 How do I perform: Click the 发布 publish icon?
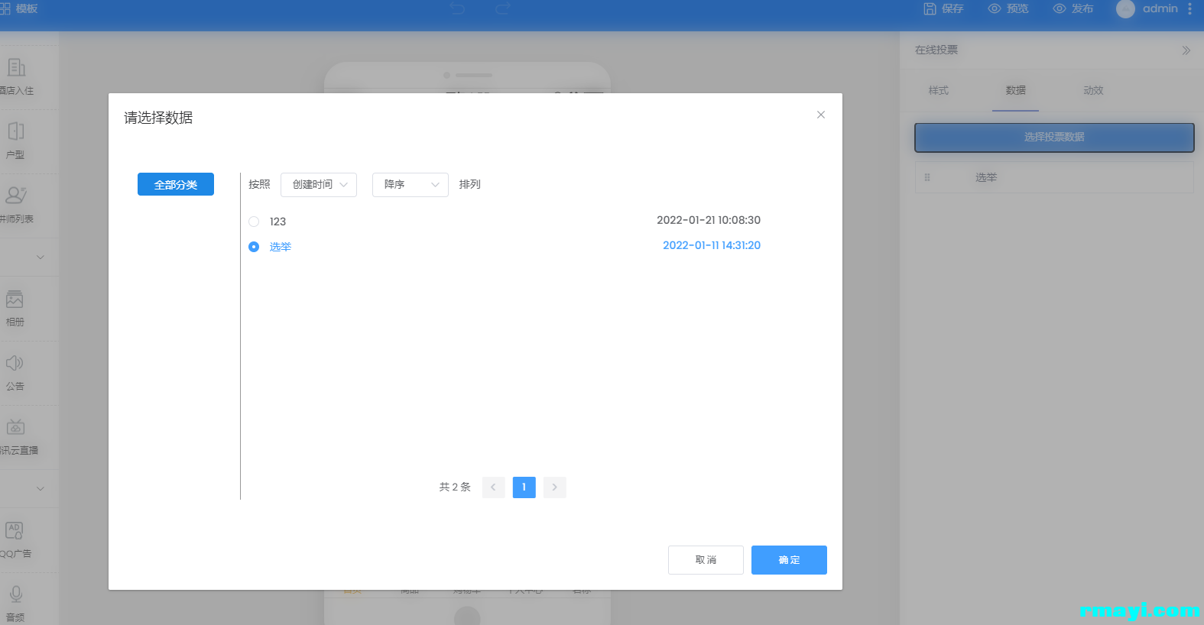click(x=1060, y=8)
